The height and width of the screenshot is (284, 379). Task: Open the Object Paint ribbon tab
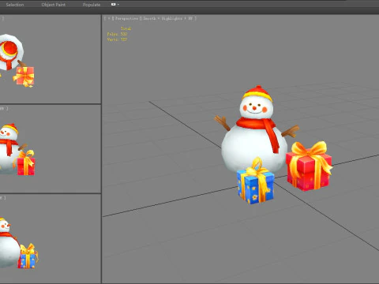(x=54, y=5)
